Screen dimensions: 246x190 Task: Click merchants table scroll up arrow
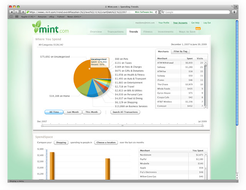coord(206,62)
